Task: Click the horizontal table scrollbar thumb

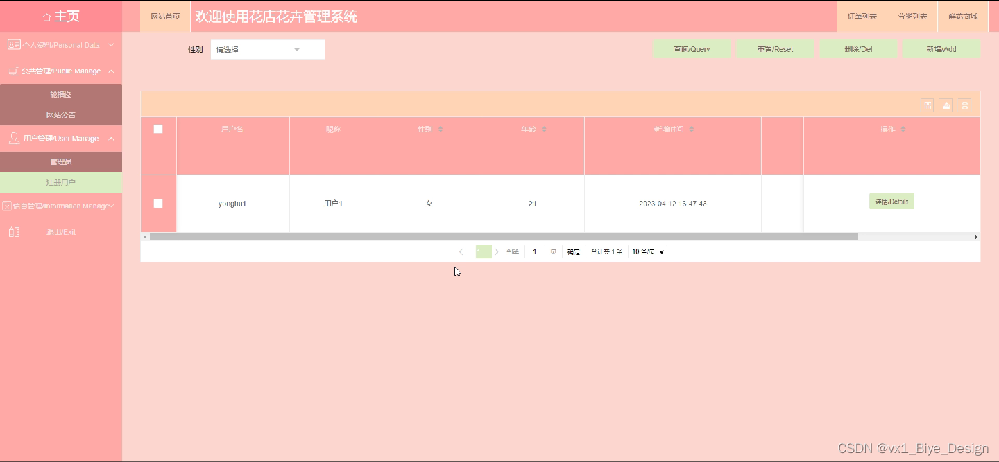Action: click(x=504, y=237)
